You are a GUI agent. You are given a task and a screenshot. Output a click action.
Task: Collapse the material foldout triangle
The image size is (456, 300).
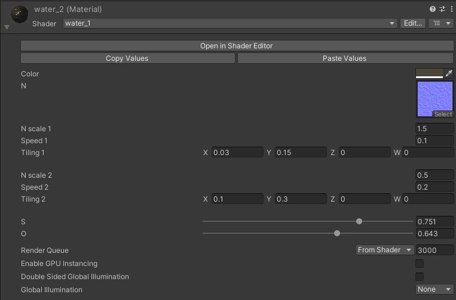(x=7, y=27)
